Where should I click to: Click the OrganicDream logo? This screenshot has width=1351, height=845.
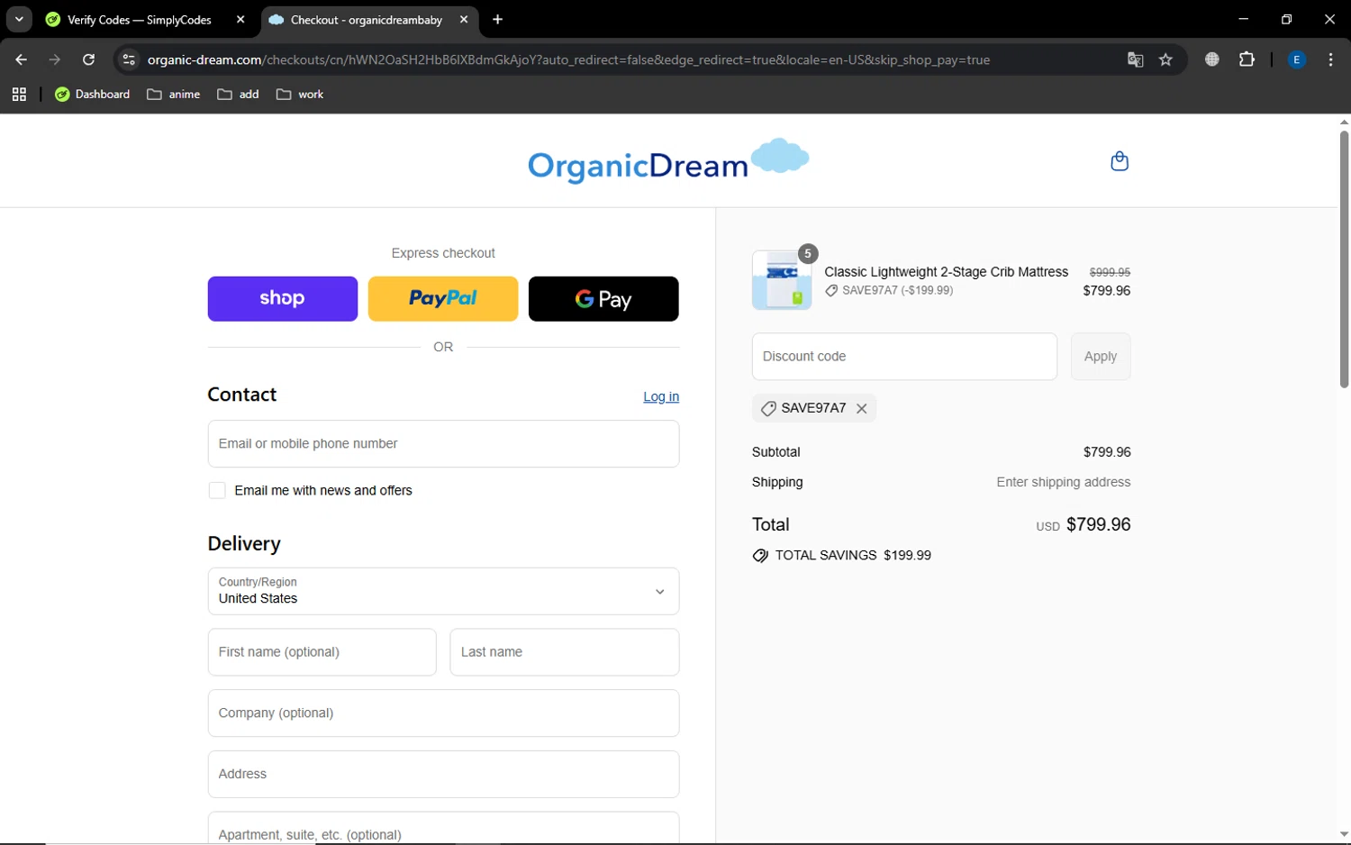click(x=667, y=161)
